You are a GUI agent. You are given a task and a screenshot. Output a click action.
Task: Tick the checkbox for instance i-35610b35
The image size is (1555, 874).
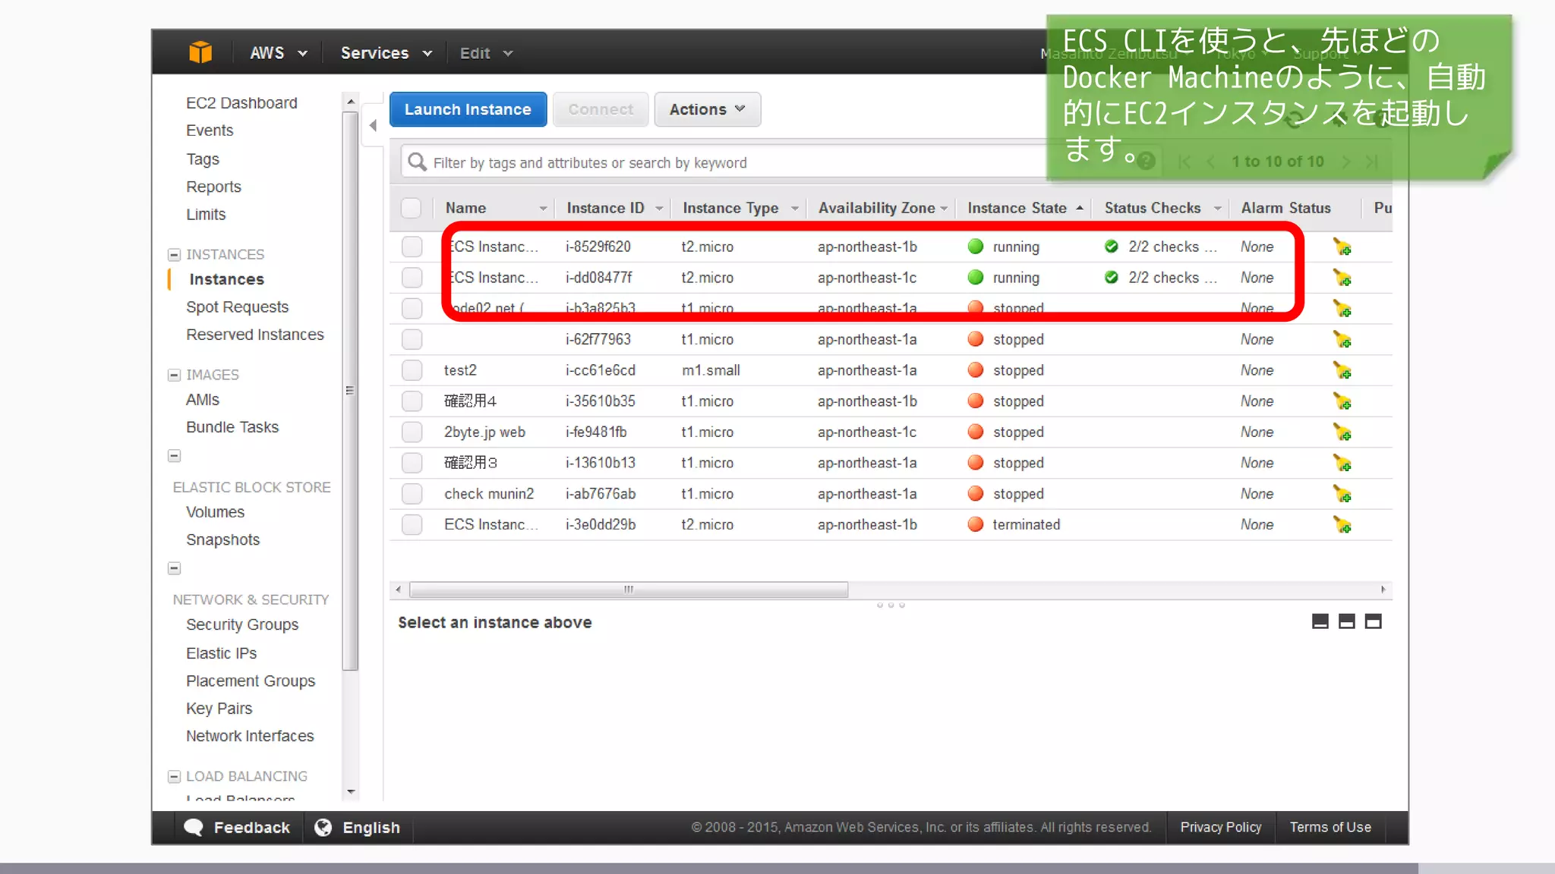click(412, 401)
